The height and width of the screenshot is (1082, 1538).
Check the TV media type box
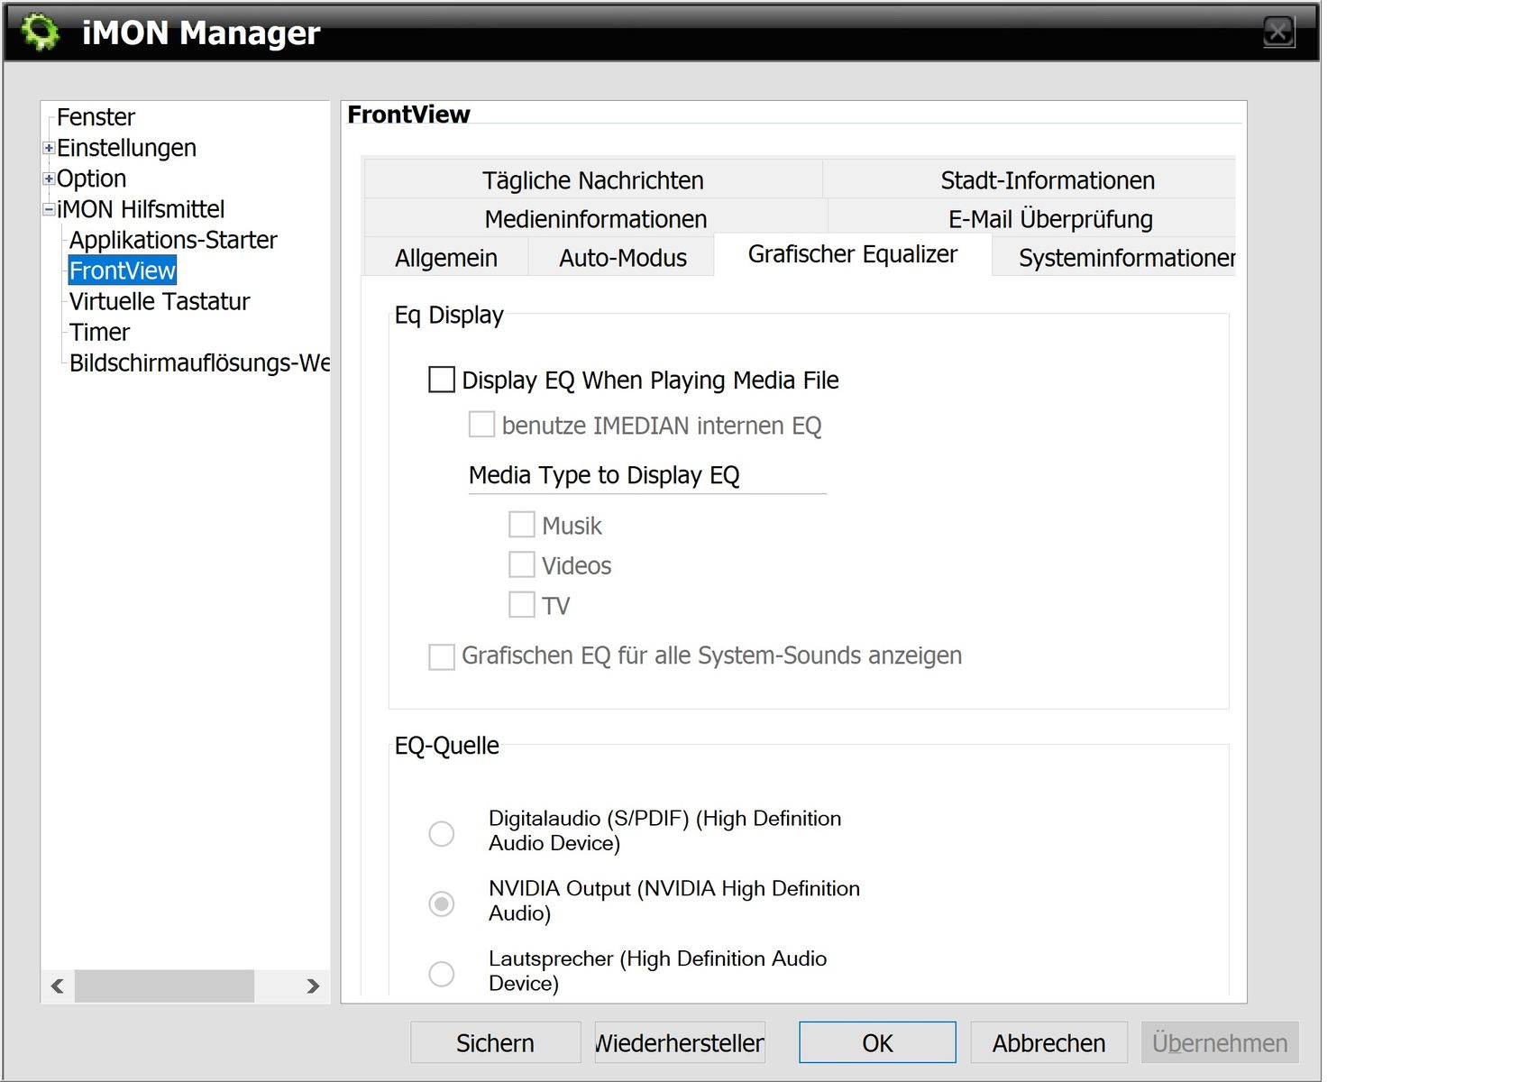(521, 604)
